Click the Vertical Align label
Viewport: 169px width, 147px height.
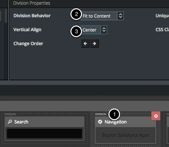coord(27,30)
